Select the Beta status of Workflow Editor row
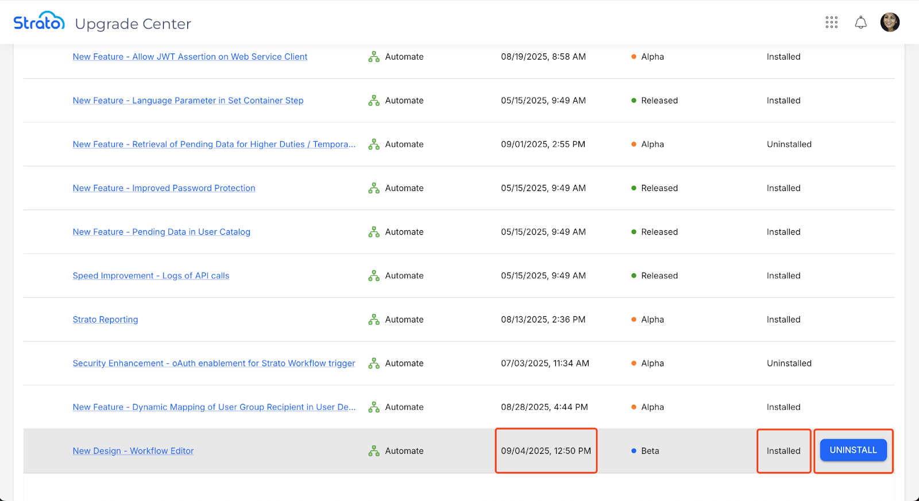 point(650,451)
